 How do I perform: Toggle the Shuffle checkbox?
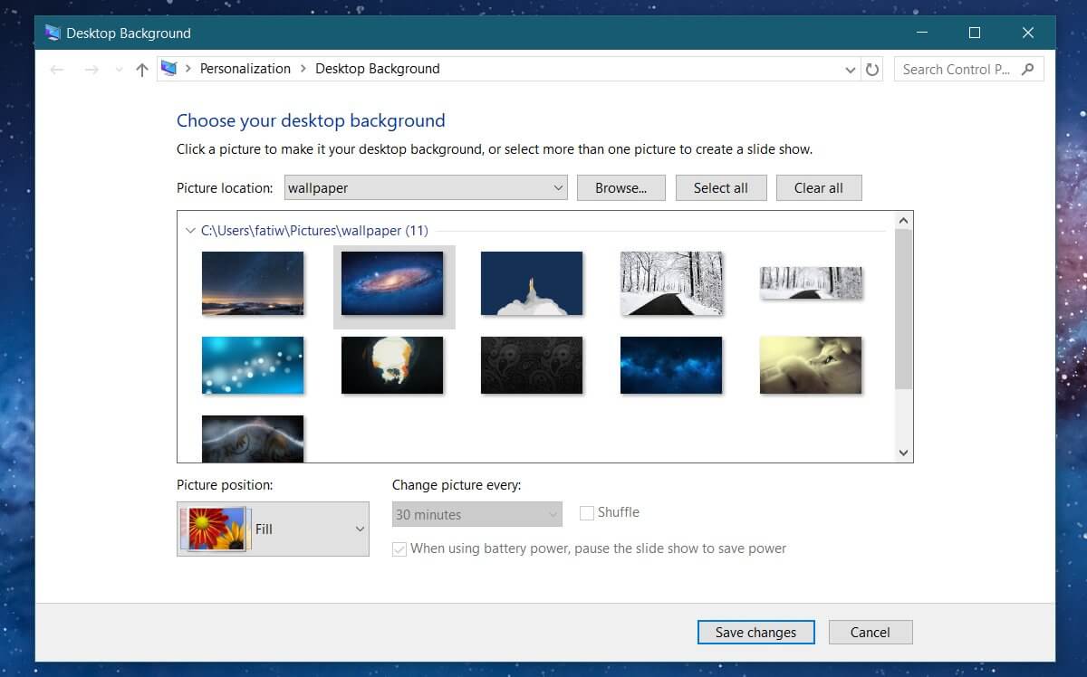(x=587, y=513)
